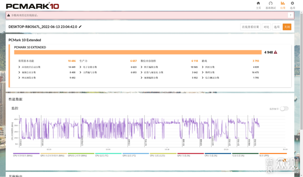Click the question mark button in warning banner
Image resolution: width=303 pixels, height=177 pixels.
290,15
